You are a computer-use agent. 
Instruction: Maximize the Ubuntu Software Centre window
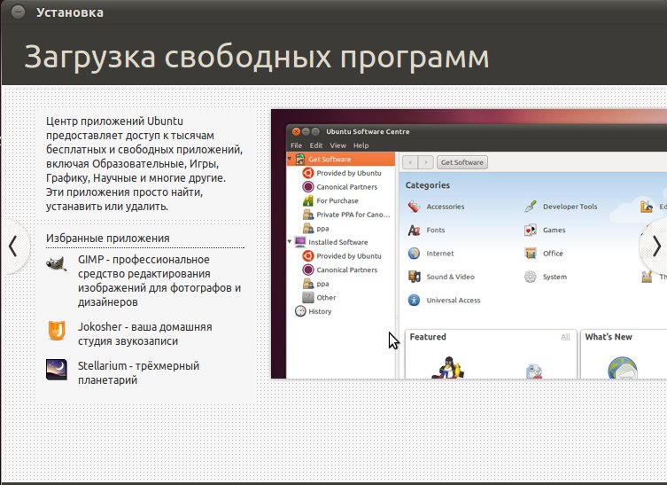click(x=315, y=131)
